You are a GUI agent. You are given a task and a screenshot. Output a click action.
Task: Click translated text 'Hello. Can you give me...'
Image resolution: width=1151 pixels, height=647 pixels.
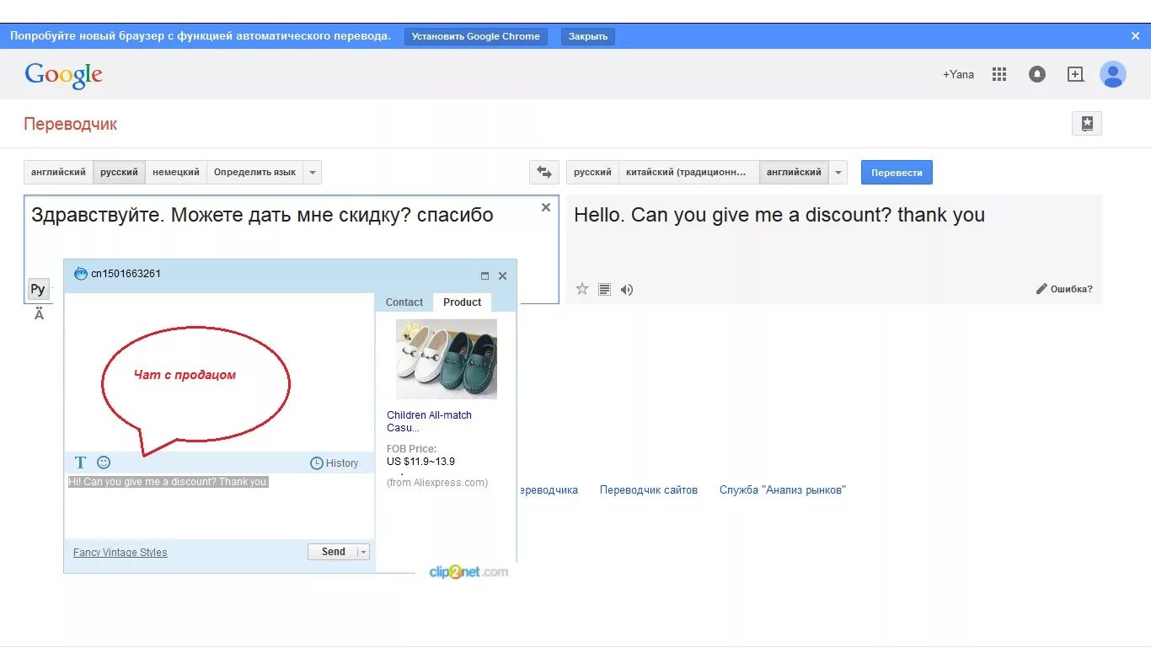779,215
